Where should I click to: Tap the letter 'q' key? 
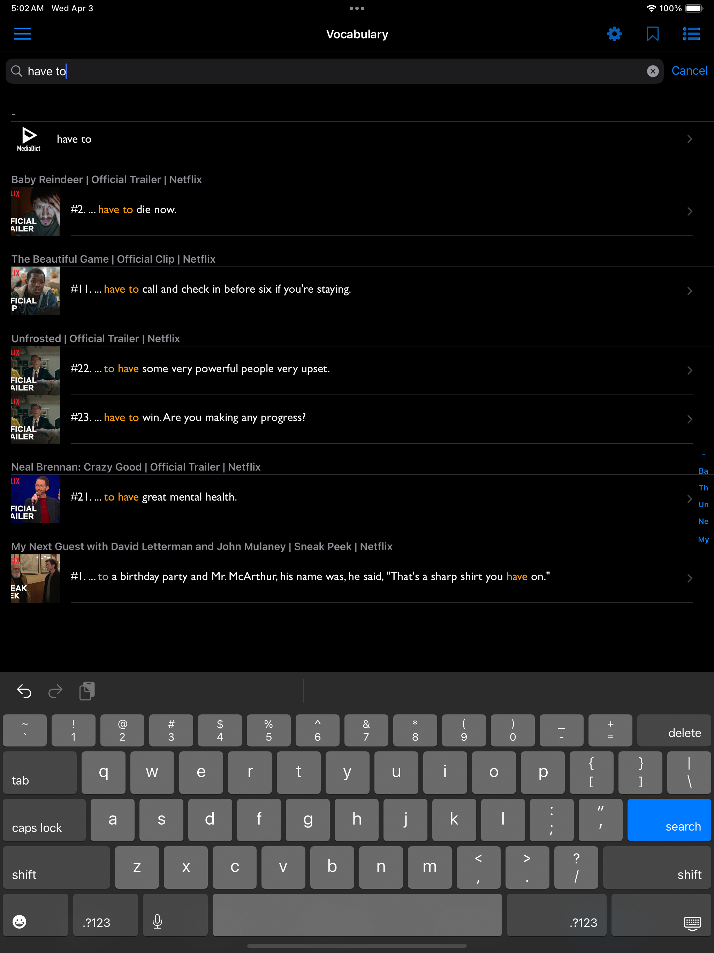(x=103, y=773)
